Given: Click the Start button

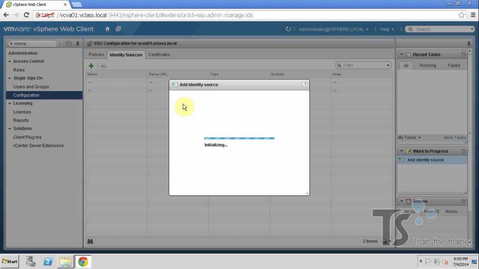Looking at the screenshot, I should pyautogui.click(x=10, y=262).
